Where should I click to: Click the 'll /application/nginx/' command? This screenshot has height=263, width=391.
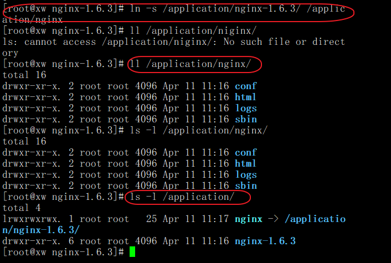191,64
